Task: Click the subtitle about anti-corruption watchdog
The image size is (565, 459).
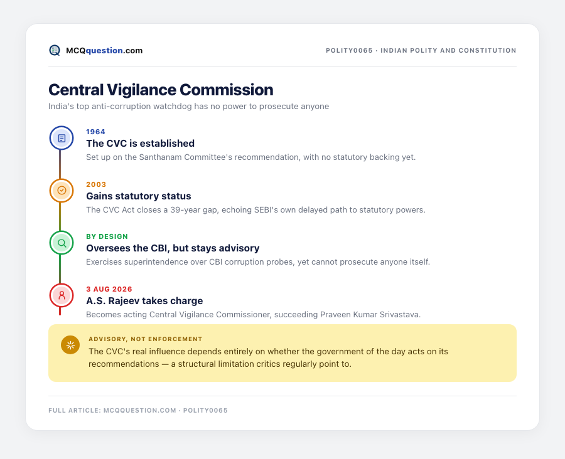Action: pos(189,107)
